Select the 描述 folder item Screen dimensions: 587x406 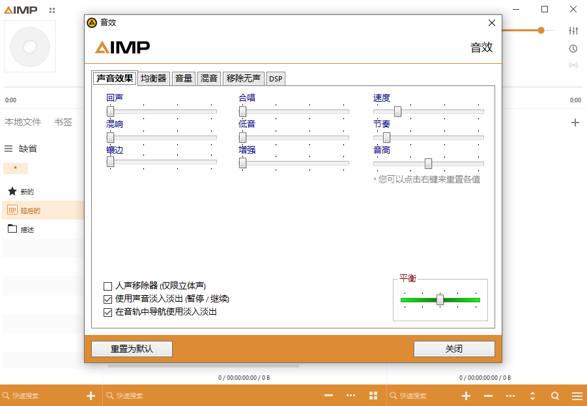pos(43,229)
